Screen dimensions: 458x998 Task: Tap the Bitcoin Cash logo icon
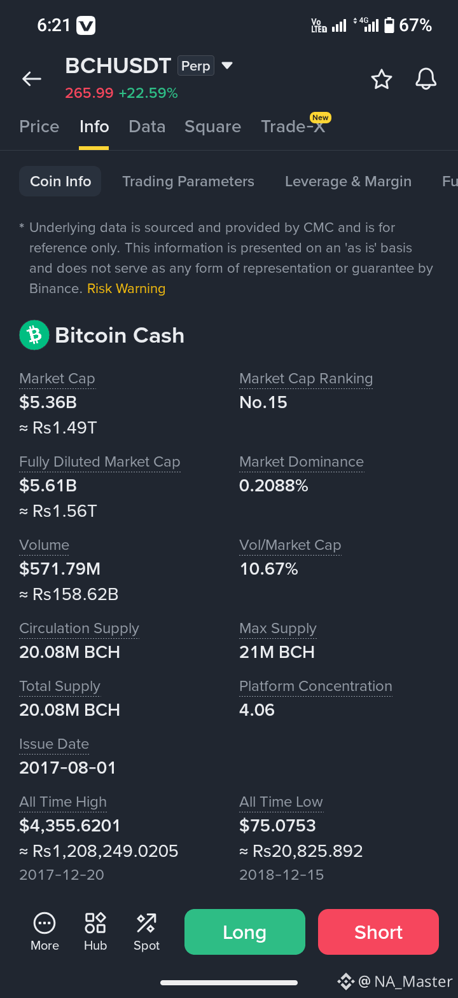coord(34,335)
